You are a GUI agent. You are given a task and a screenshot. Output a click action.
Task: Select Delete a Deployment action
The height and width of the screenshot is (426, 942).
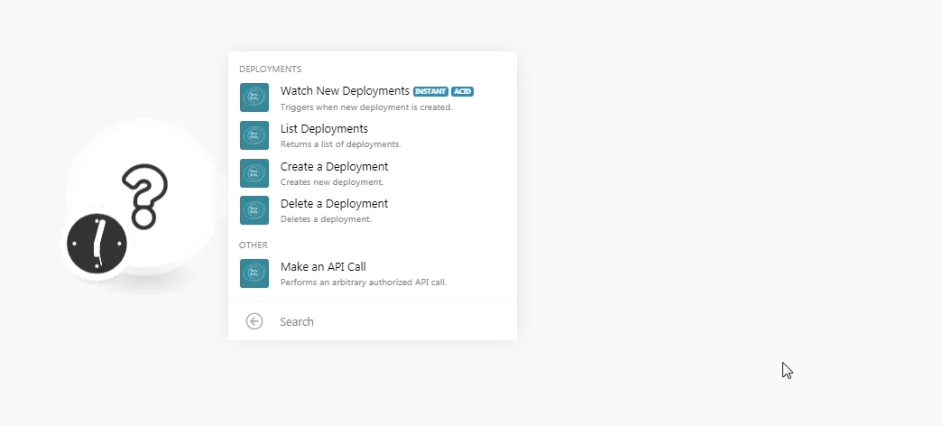373,210
